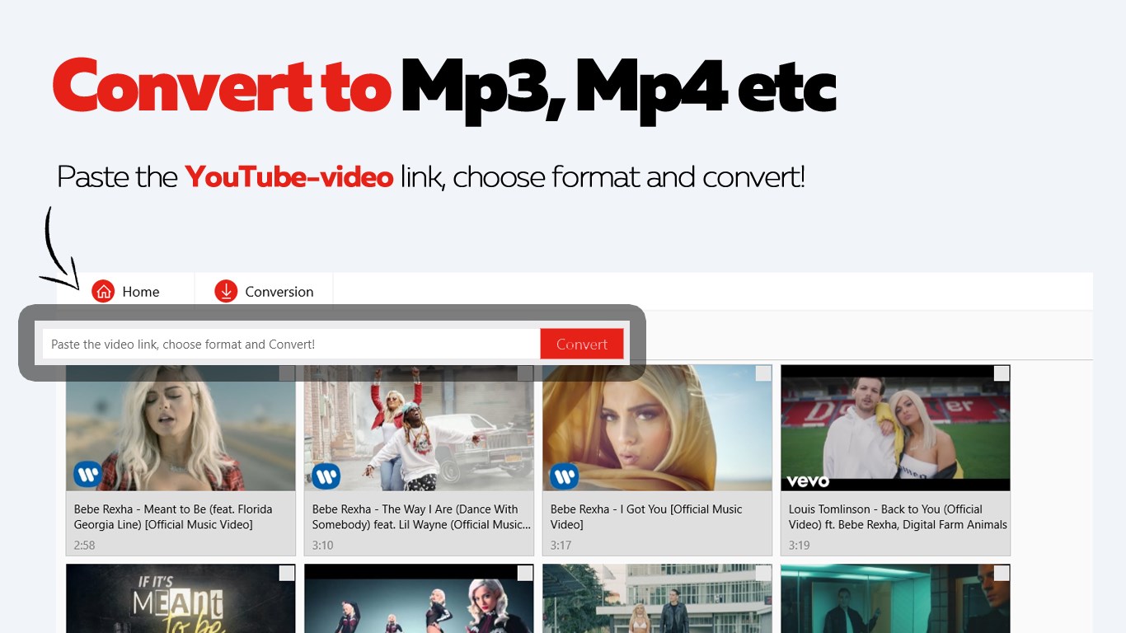Click the red Convert button

coord(582,344)
